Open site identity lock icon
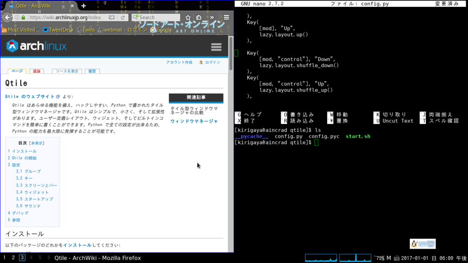The height and width of the screenshot is (263, 468). click(x=23, y=18)
